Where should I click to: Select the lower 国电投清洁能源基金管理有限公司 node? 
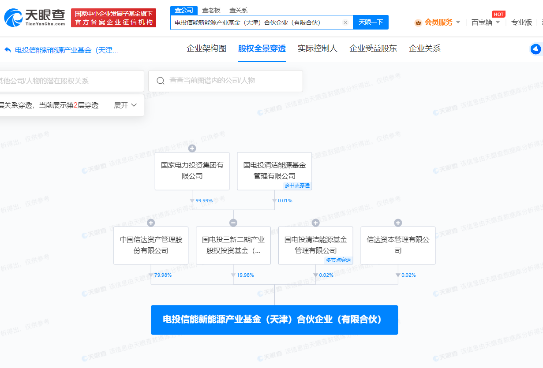[x=315, y=245]
